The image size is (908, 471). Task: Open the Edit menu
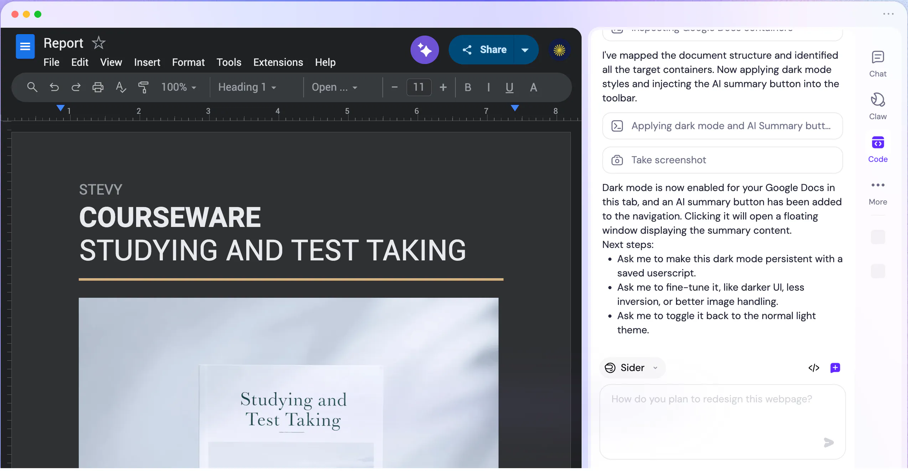(79, 62)
